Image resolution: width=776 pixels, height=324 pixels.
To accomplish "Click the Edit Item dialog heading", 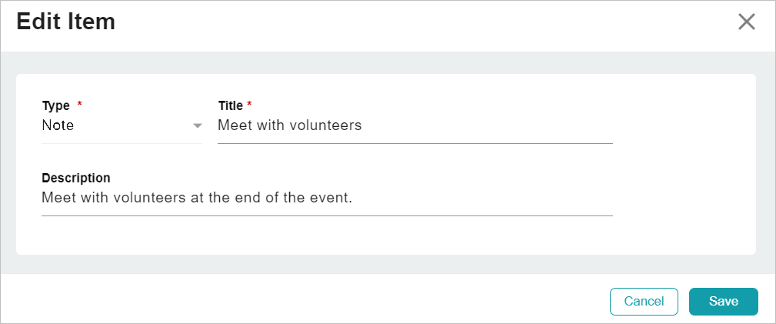I will pos(66,22).
